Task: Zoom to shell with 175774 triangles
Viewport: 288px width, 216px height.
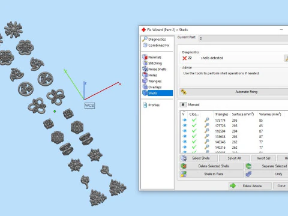Action: pyautogui.click(x=207, y=120)
